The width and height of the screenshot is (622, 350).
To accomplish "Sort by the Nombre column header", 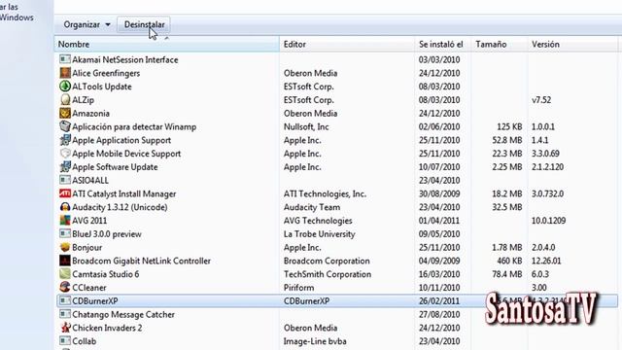I will 166,44.
